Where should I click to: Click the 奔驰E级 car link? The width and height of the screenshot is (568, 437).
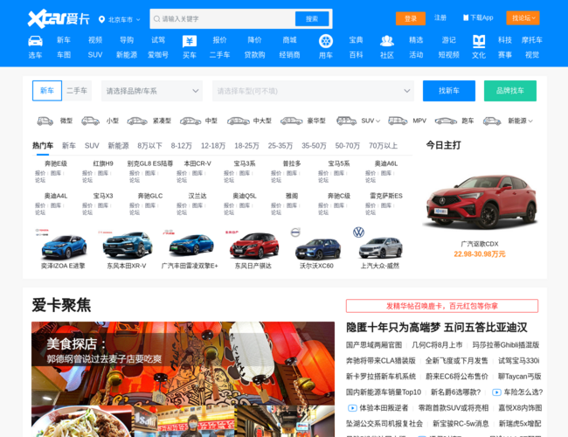(x=56, y=163)
